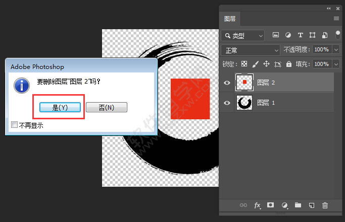
Task: Open the 类型 filter type dropdown
Action: (242, 36)
